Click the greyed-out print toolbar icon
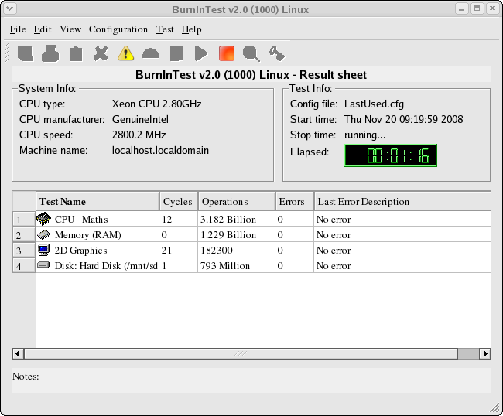503x416 pixels. click(x=50, y=53)
